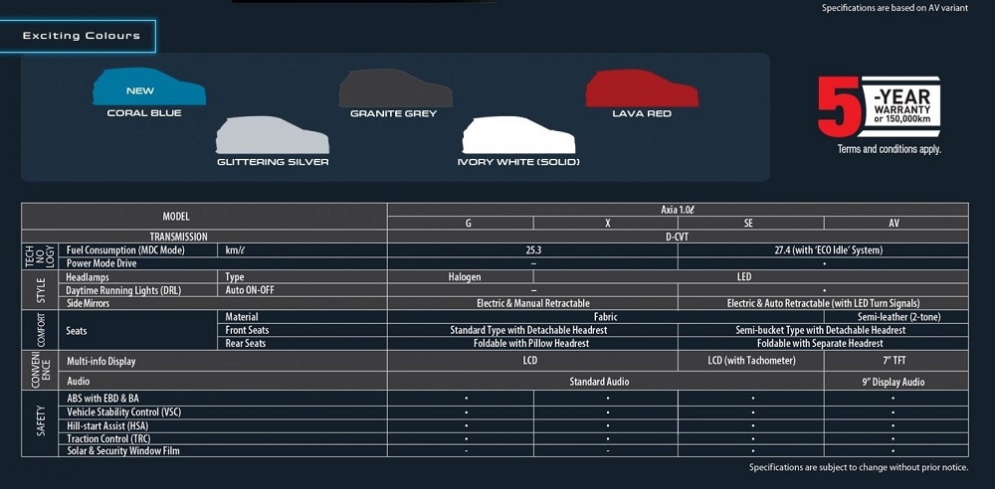Click the Ivory White (Solid) car image

tap(518, 135)
